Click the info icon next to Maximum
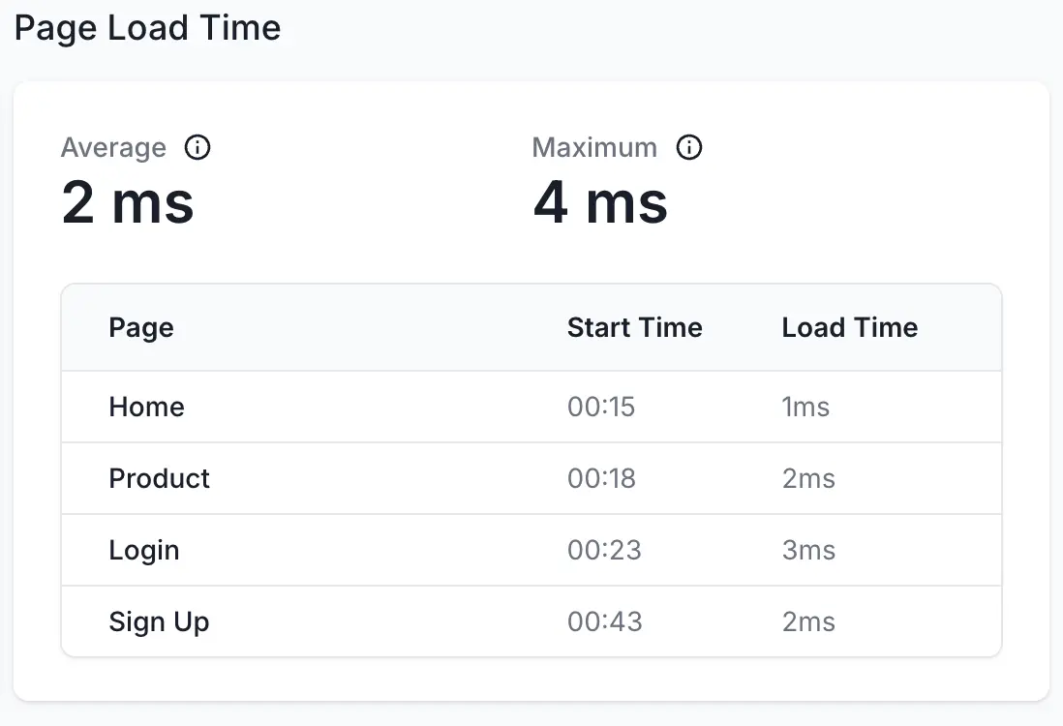The height and width of the screenshot is (726, 1063). [688, 147]
